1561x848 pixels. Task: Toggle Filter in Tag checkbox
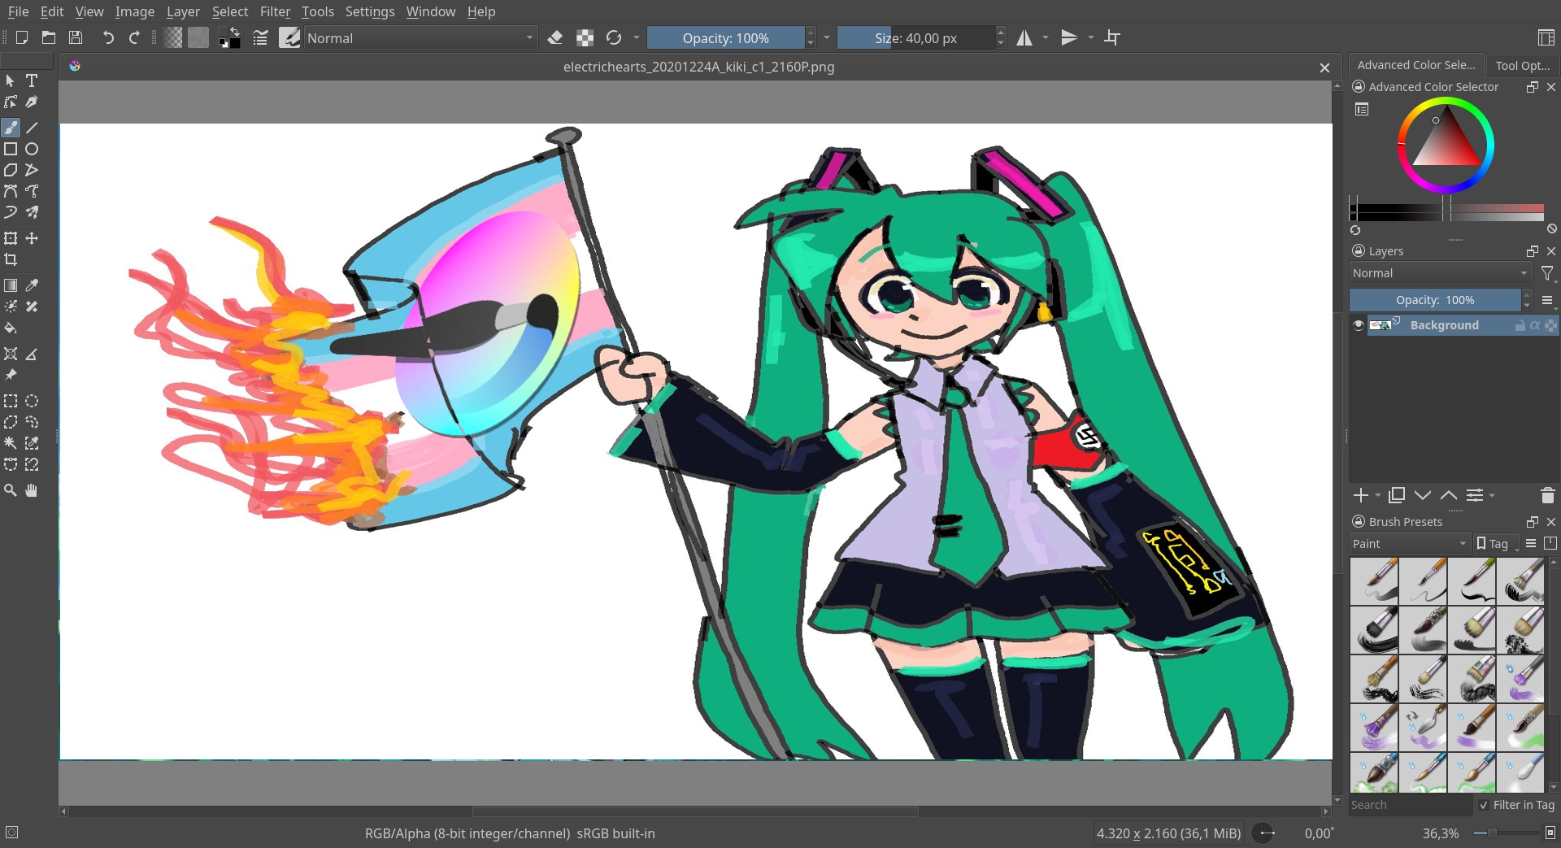[x=1484, y=805]
